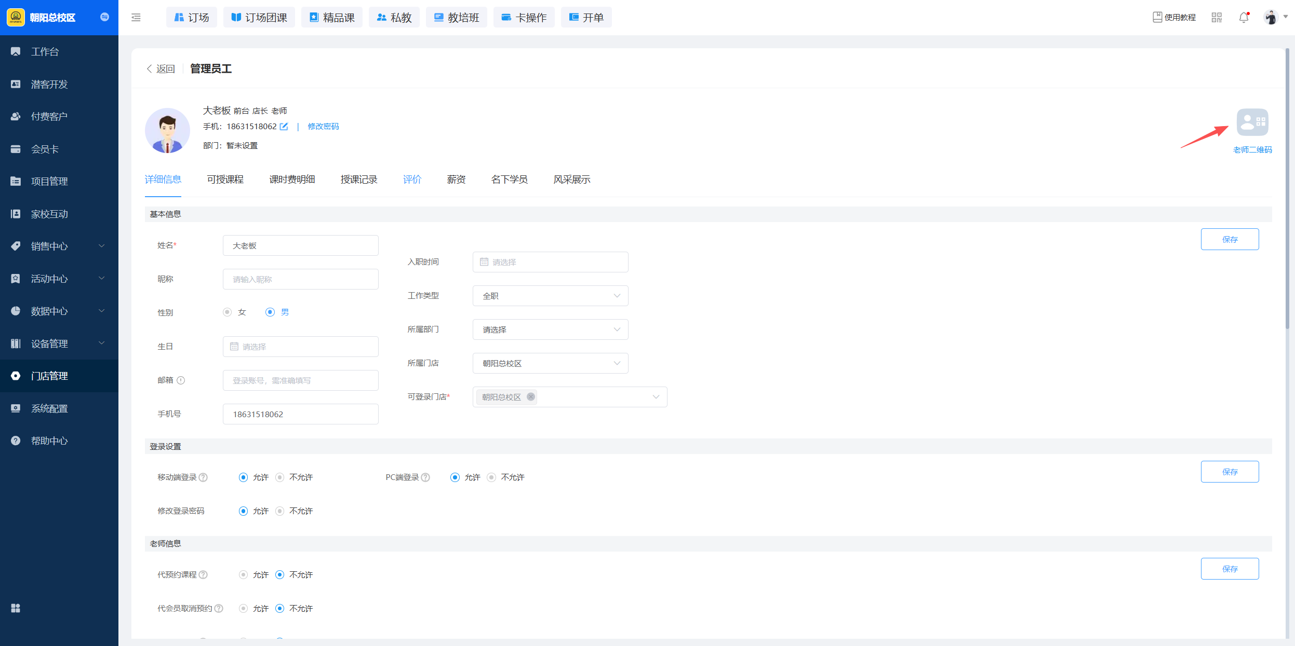
Task: Save the basic info section
Action: pos(1229,239)
